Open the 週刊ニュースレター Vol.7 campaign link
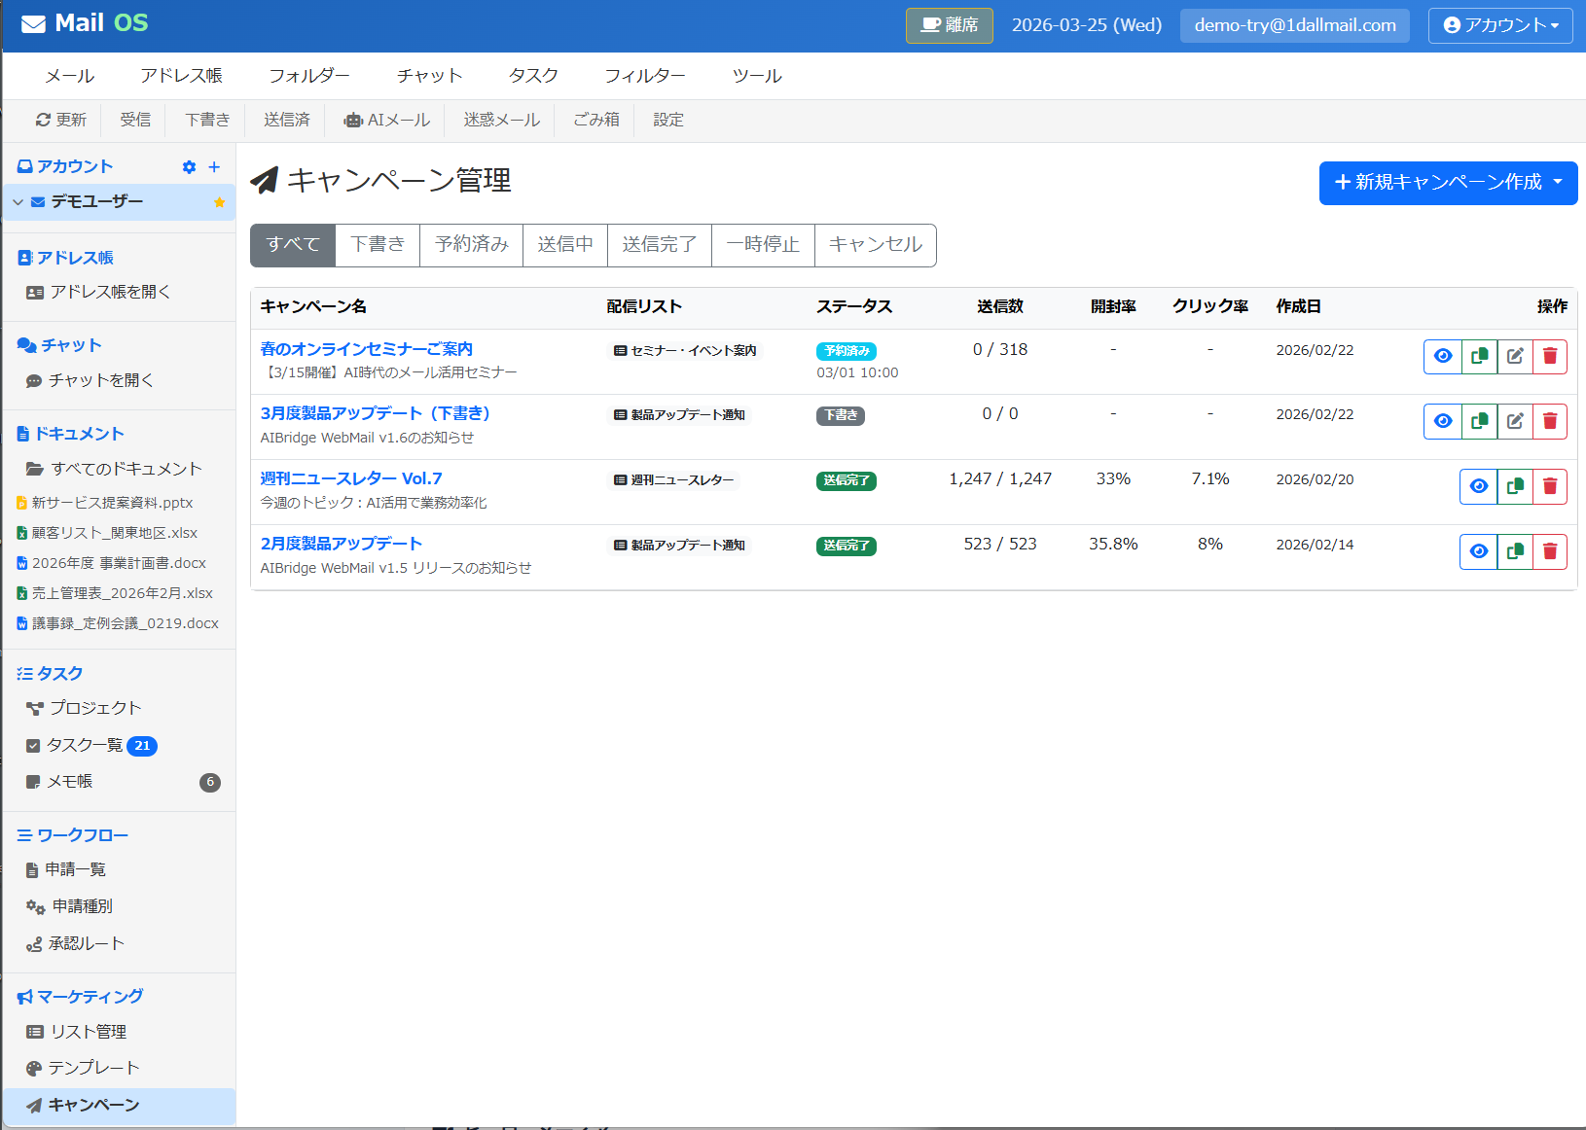 352,477
